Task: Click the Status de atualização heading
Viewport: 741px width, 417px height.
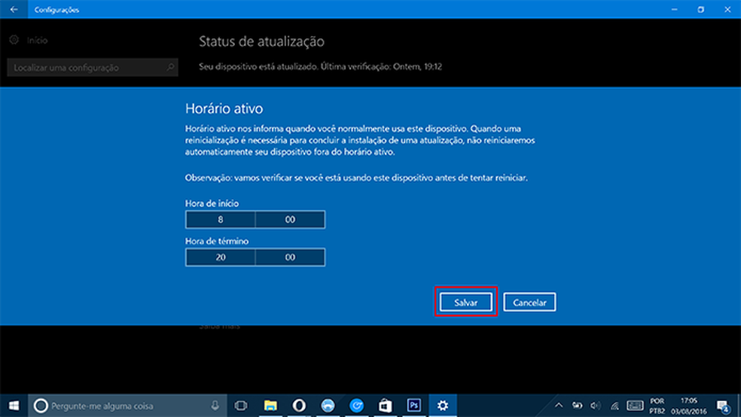Action: click(261, 41)
